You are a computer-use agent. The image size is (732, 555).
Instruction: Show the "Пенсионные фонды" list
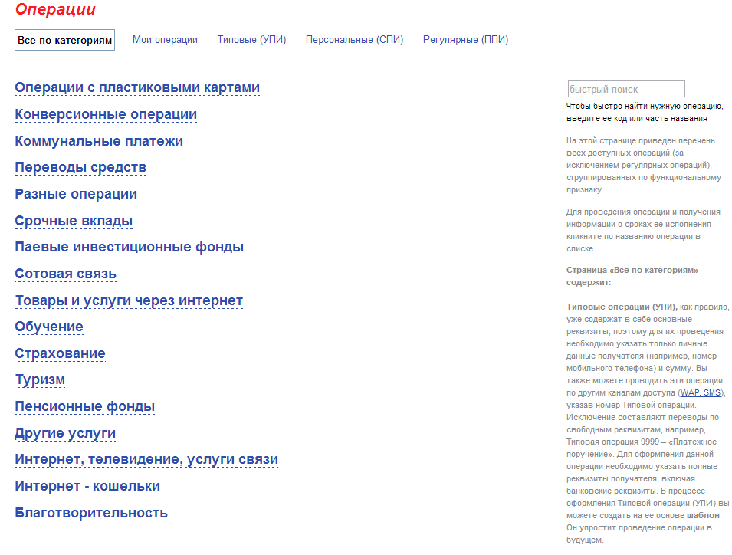[85, 407]
